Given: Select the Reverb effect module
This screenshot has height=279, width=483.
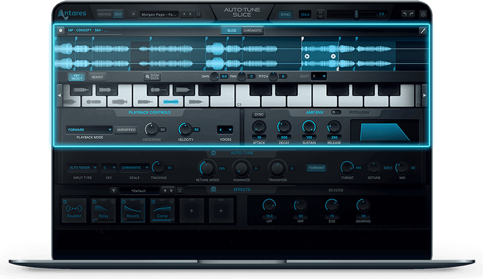Looking at the screenshot, I should click(133, 211).
